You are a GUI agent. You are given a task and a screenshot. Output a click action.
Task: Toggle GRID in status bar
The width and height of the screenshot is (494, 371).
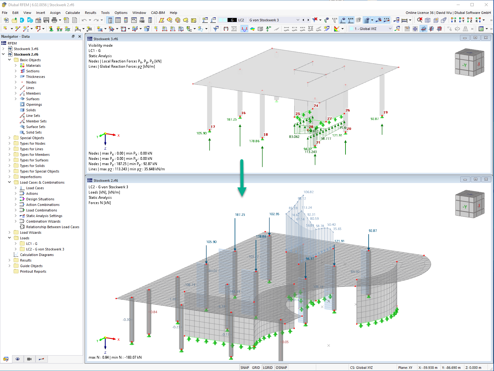(256, 368)
